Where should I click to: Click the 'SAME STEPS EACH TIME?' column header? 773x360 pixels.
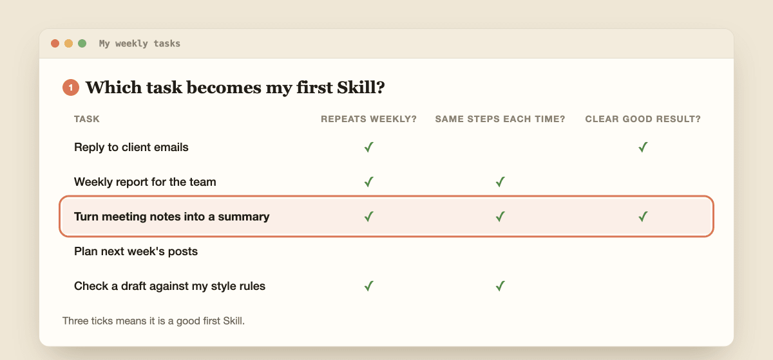pos(500,119)
